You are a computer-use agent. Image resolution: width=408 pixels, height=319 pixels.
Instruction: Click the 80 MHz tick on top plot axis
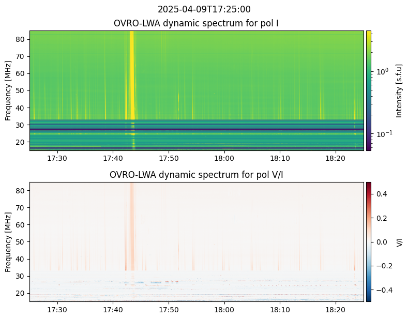[x=22, y=39]
